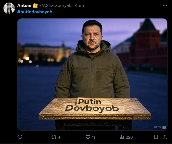Viewport: 172px width, 144px height.
Task: Click the Grok slash logo on image
Action: (164, 127)
